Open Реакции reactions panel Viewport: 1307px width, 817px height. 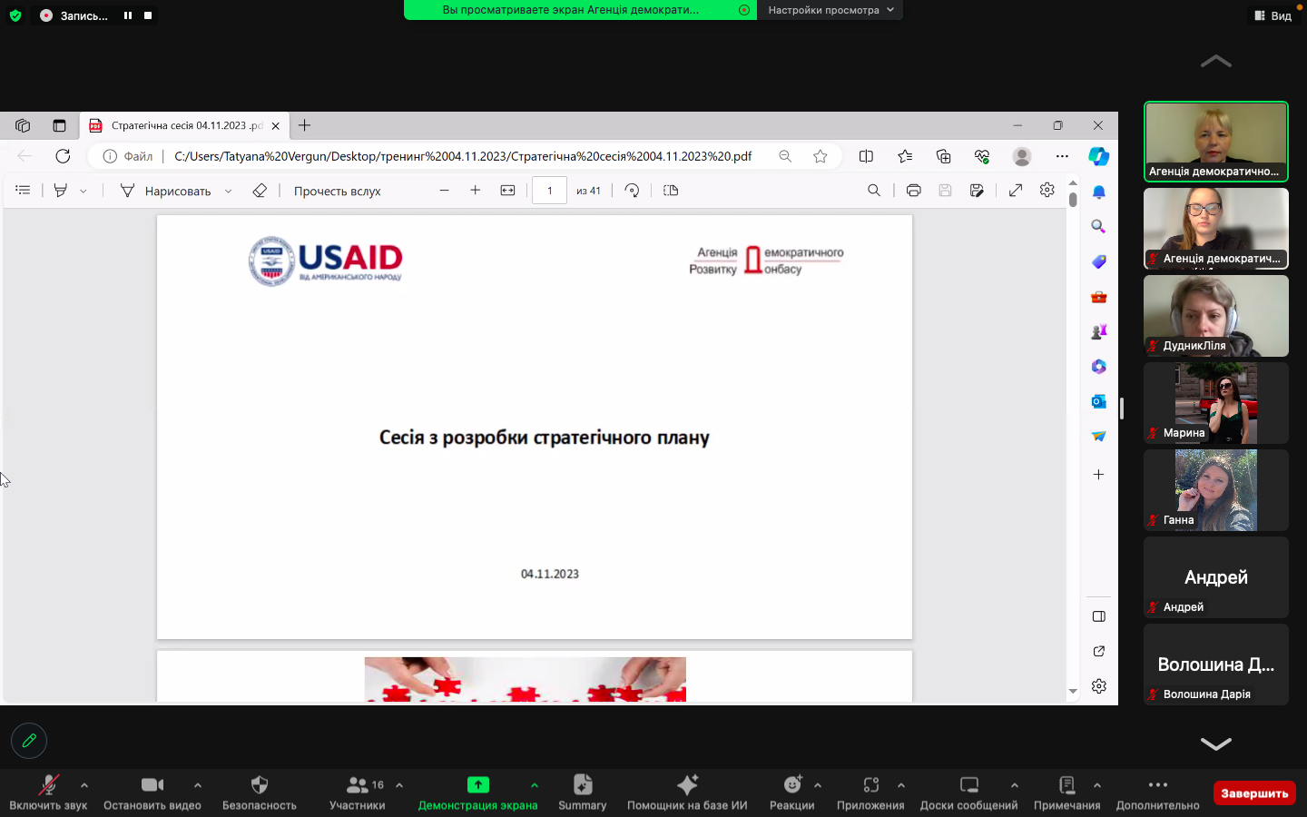coord(792,785)
